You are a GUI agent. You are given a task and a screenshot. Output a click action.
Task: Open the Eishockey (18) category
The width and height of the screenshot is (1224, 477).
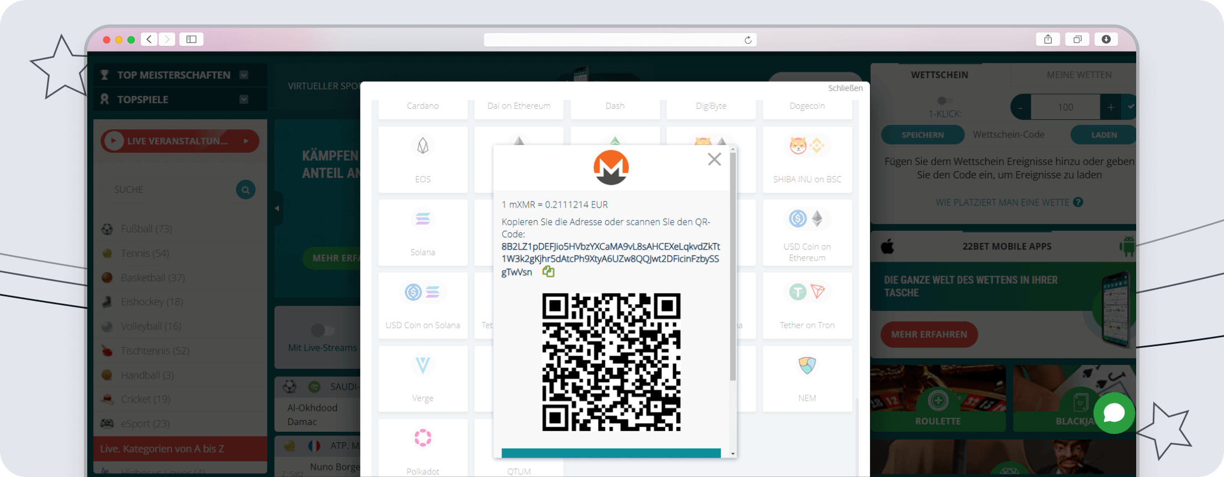(151, 301)
